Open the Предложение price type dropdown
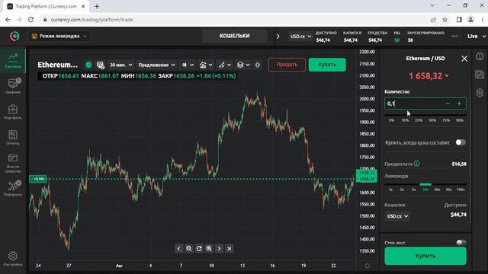This screenshot has height=274, width=488. coord(156,65)
